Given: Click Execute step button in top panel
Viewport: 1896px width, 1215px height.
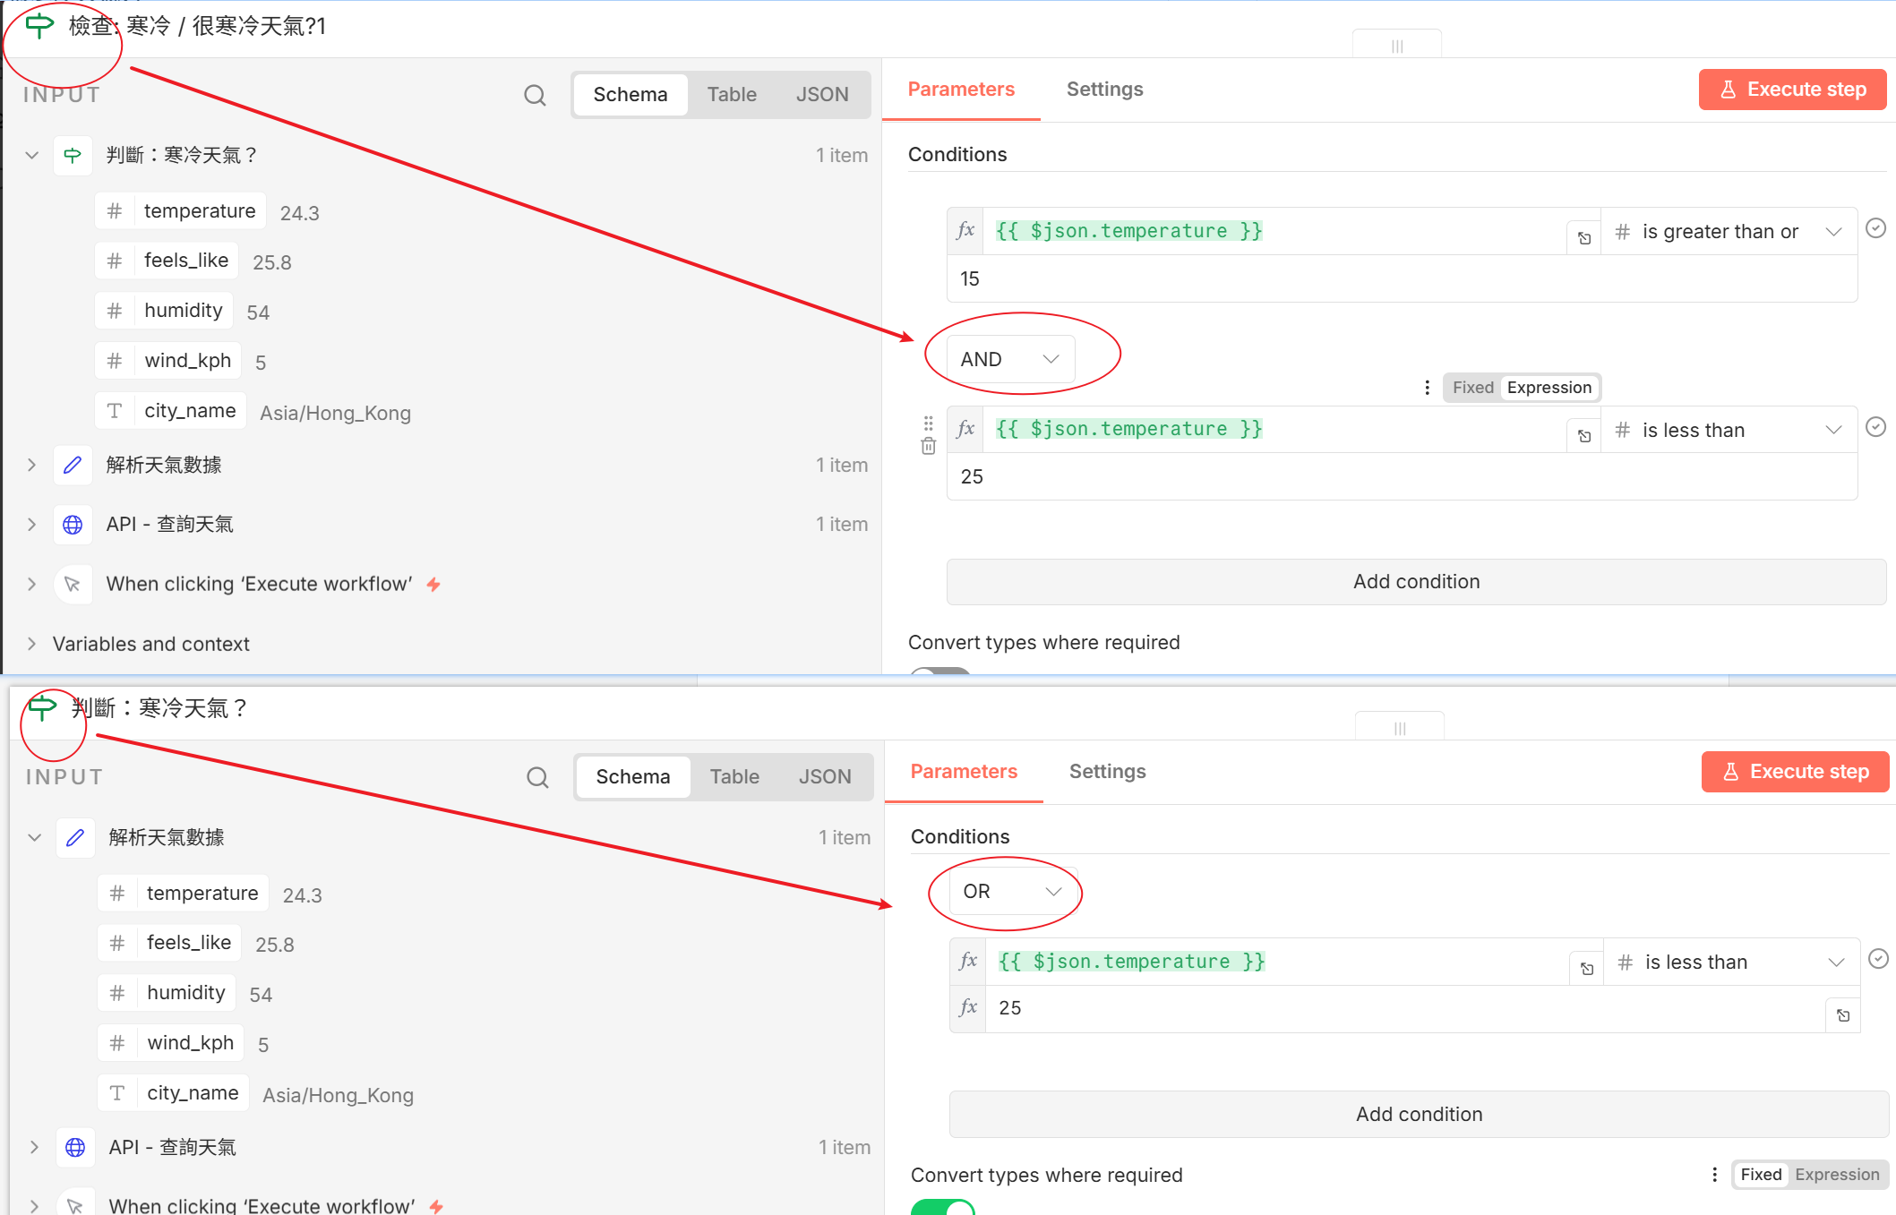Looking at the screenshot, I should 1792,90.
